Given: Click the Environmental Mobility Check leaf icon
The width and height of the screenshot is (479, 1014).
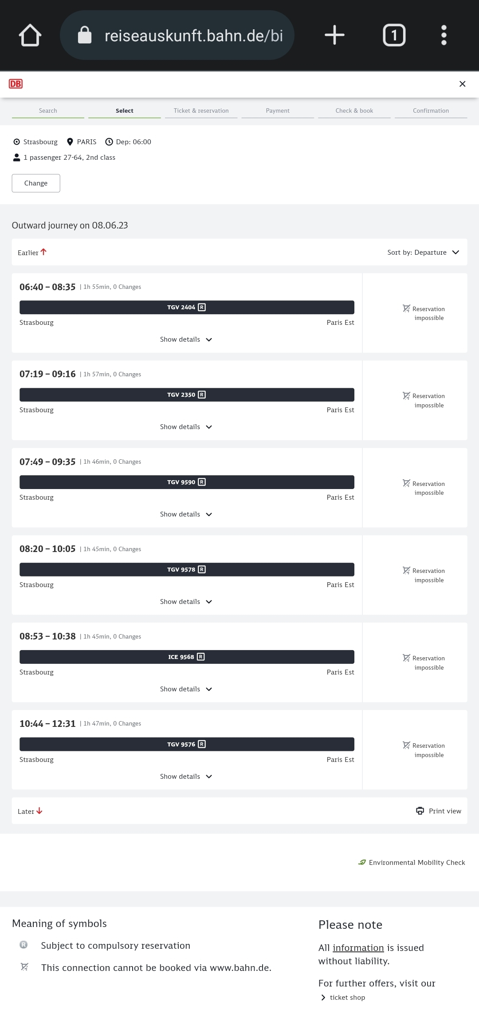Looking at the screenshot, I should tap(362, 862).
